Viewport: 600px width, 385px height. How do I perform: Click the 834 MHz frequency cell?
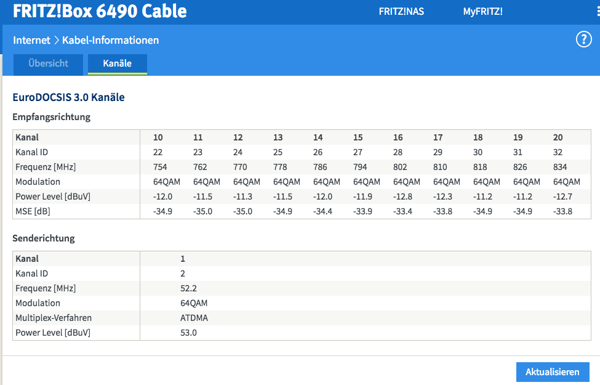coord(560,167)
